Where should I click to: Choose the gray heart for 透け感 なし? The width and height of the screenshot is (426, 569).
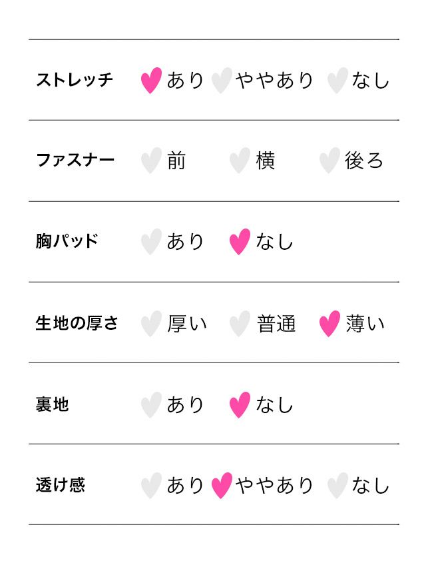(337, 486)
